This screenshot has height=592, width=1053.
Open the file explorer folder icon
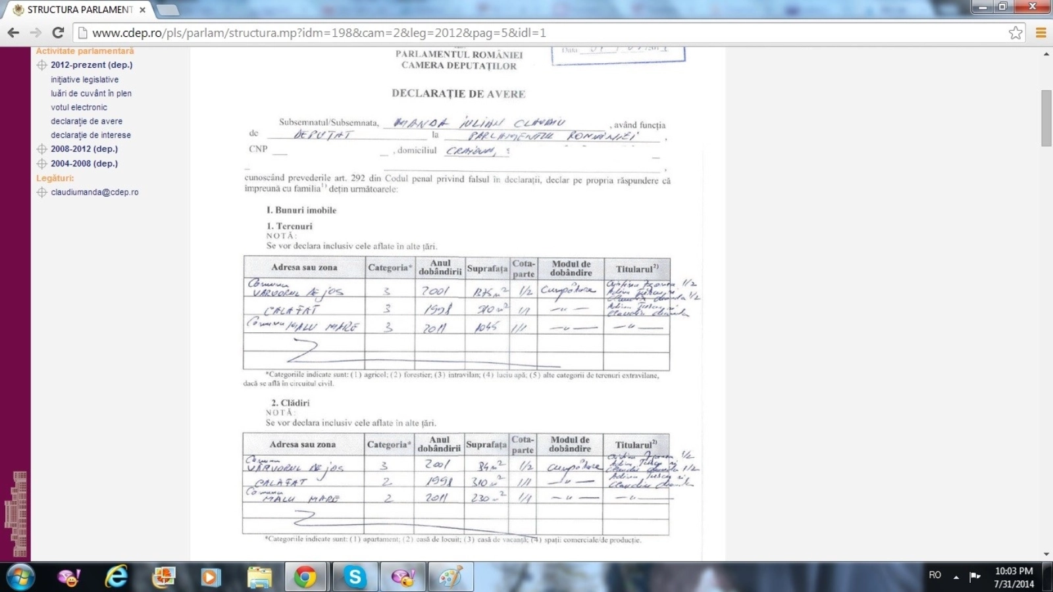pos(259,577)
